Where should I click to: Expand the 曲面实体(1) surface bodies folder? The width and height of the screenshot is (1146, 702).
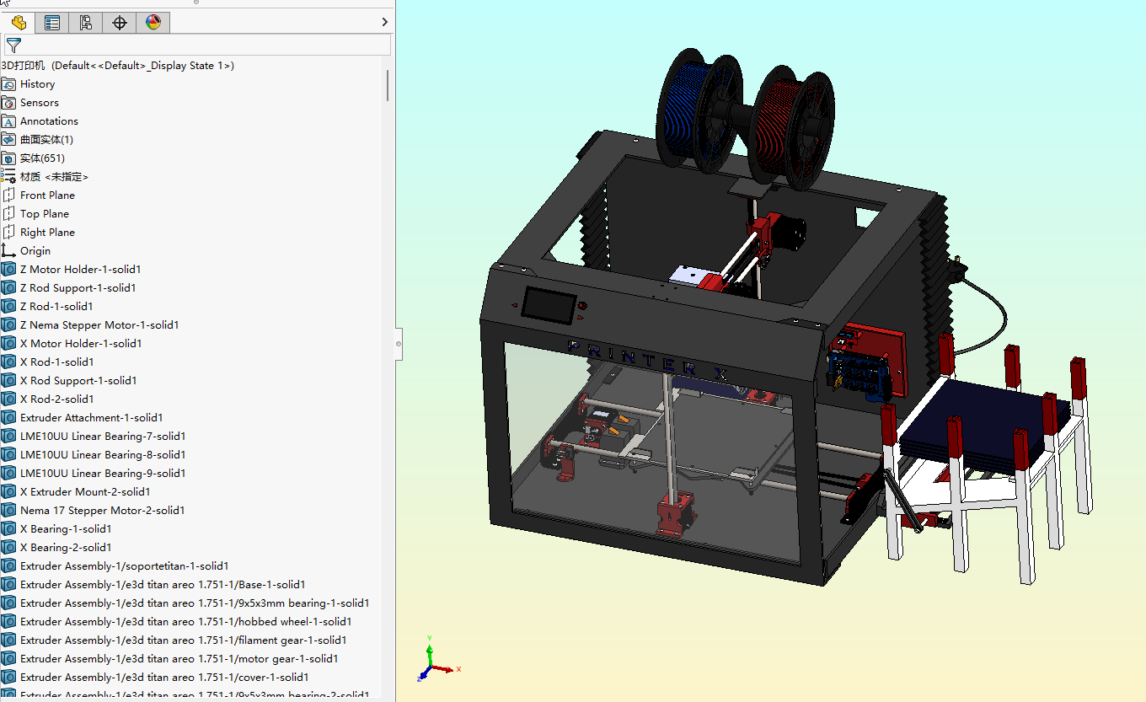46,140
